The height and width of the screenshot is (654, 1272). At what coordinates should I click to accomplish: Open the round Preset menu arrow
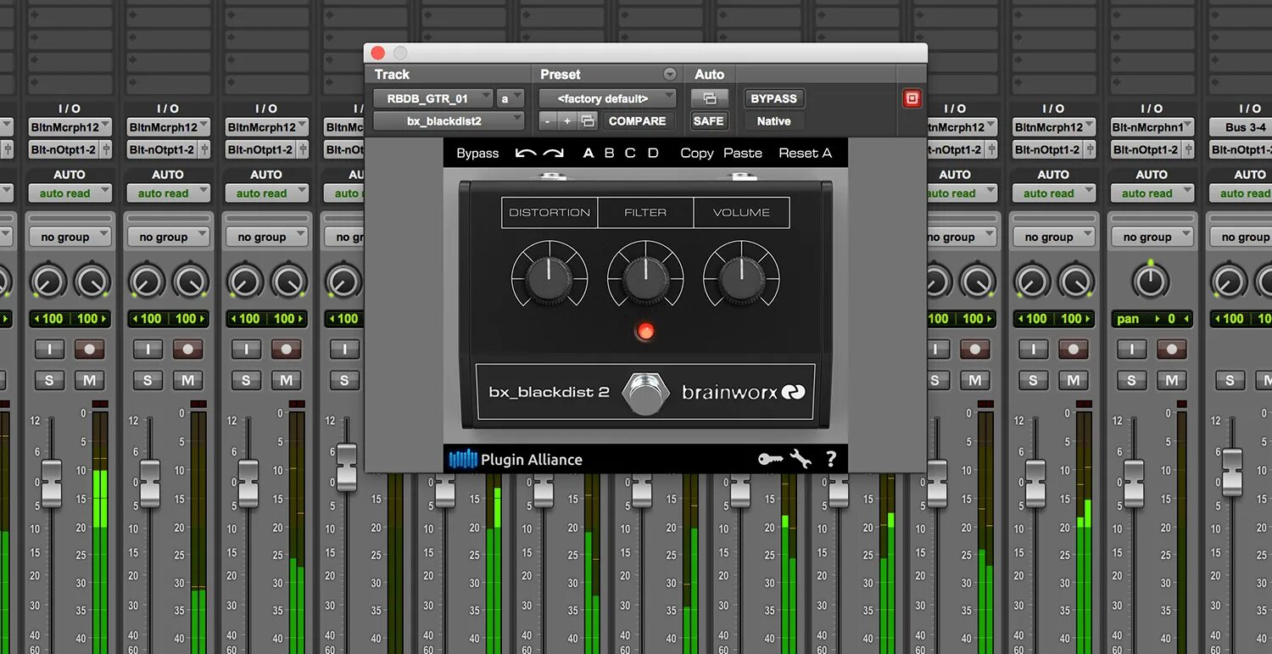[670, 74]
